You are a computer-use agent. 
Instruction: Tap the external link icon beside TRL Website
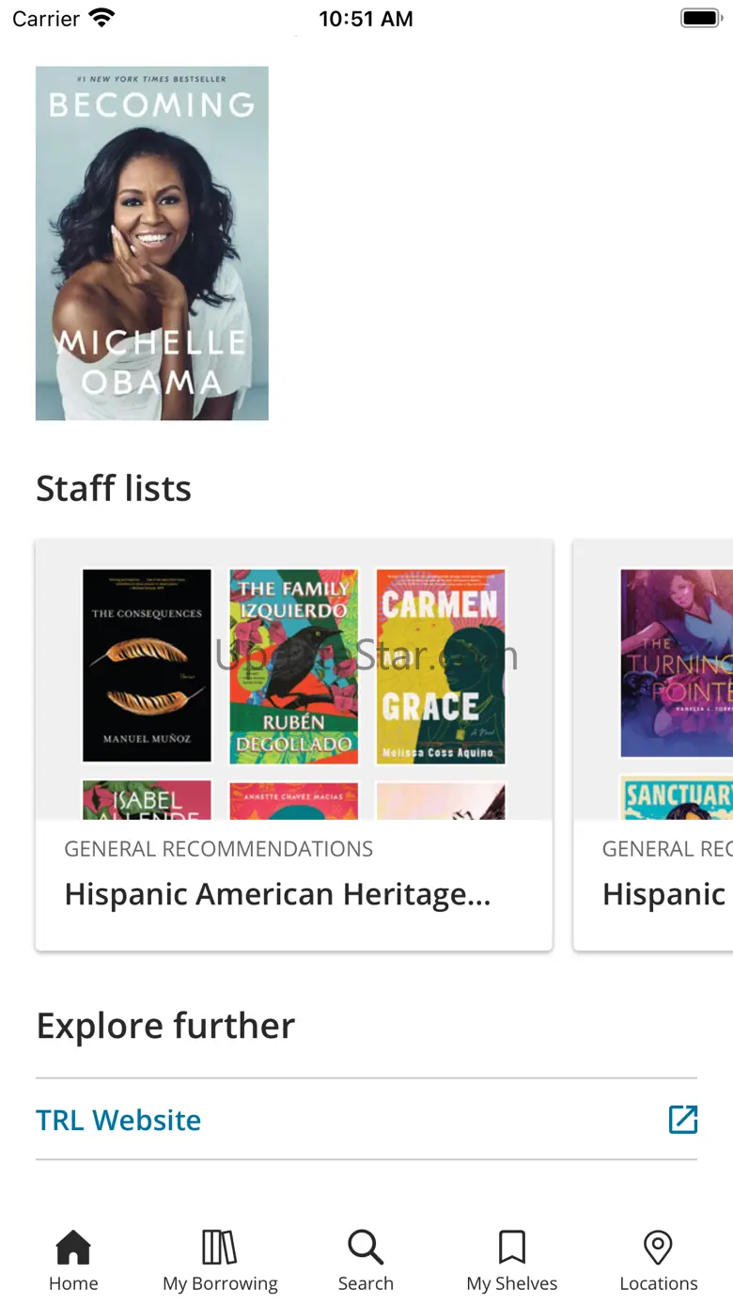point(683,1119)
